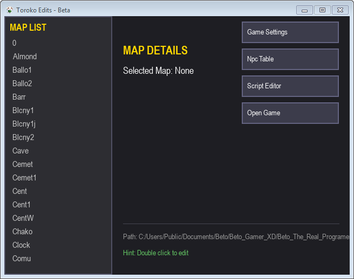Select the Blcny1 map

pos(23,110)
